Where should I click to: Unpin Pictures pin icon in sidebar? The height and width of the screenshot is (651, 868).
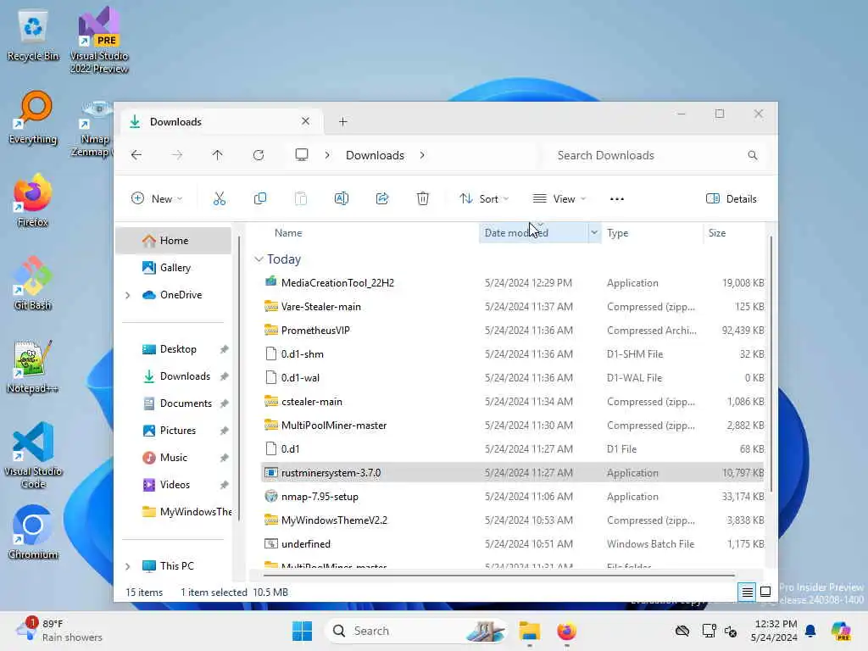[224, 431]
